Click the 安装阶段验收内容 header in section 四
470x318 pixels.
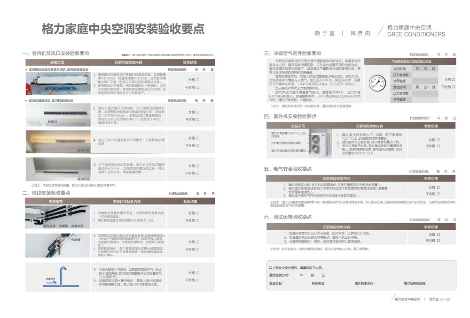(x=369, y=126)
